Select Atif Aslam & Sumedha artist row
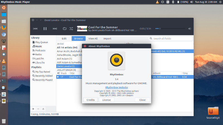This screenshot has height=125, width=223. pos(69,62)
